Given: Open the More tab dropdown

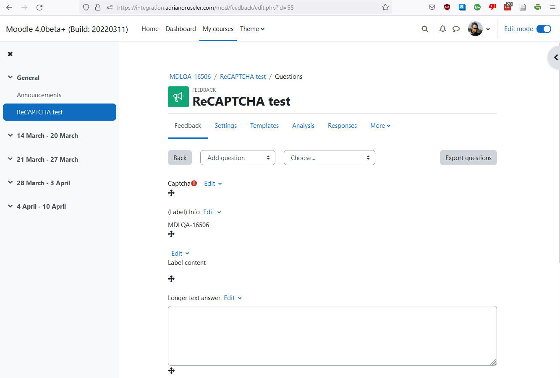Looking at the screenshot, I should pyautogui.click(x=380, y=126).
